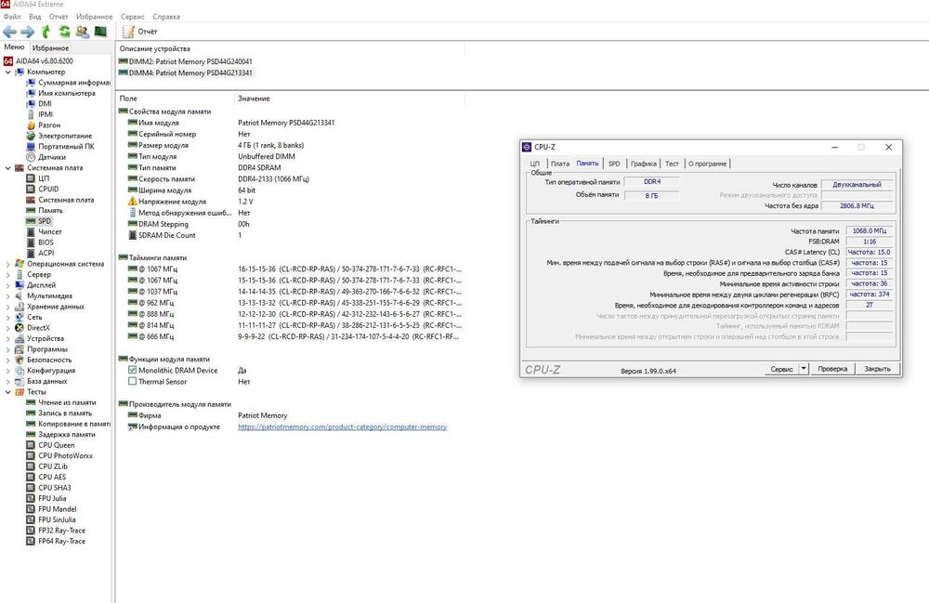Select the Разгон flame icon item
The image size is (929, 603).
(x=31, y=125)
